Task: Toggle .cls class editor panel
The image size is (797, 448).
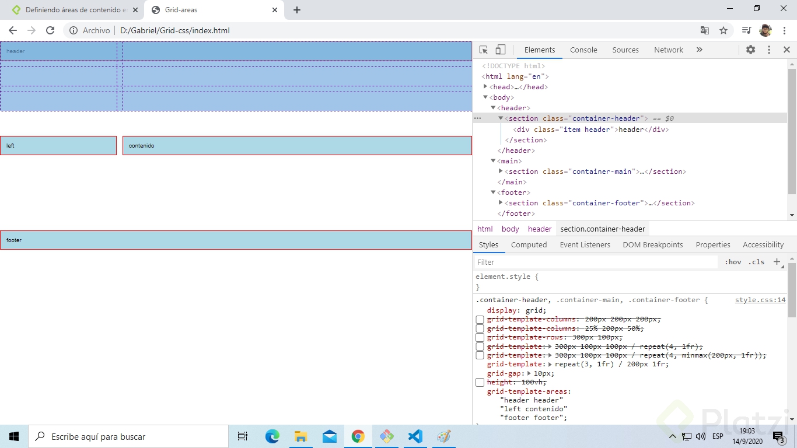Action: click(756, 262)
